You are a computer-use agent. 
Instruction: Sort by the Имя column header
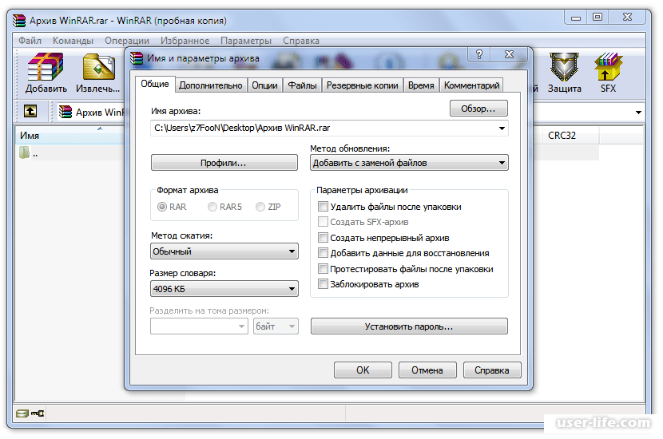[69, 135]
